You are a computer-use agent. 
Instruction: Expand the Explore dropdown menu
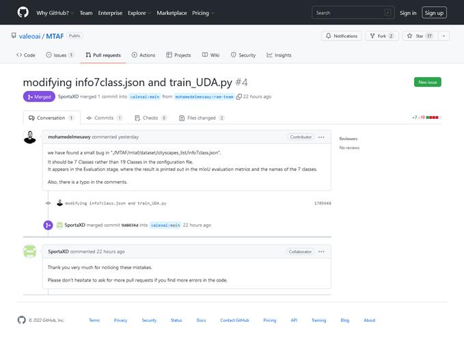(x=139, y=13)
